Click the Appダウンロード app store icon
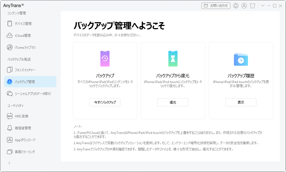The width and height of the screenshot is (286, 172). point(10,140)
